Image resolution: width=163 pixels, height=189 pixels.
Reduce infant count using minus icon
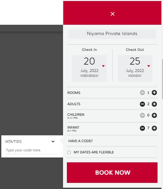click(x=142, y=128)
